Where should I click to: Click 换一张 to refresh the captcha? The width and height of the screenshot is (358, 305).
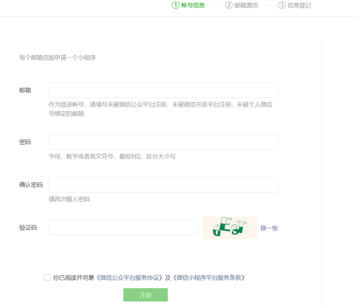(x=269, y=228)
